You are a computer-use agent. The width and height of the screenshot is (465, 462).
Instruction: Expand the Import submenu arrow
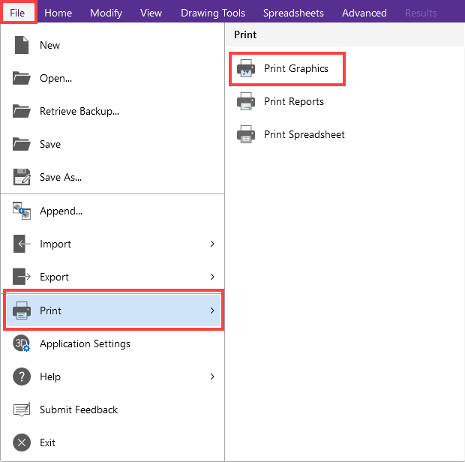[x=212, y=244]
